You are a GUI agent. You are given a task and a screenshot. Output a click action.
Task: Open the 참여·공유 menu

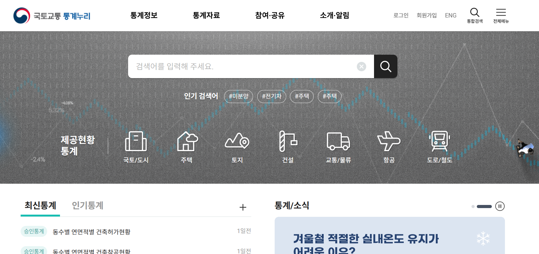pos(270,15)
